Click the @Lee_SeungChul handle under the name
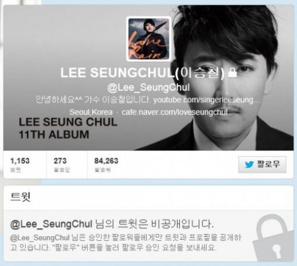The image size is (297, 266). [x=148, y=87]
